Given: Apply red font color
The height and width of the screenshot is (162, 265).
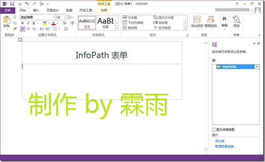Looking at the screenshot, I should tap(53, 23).
